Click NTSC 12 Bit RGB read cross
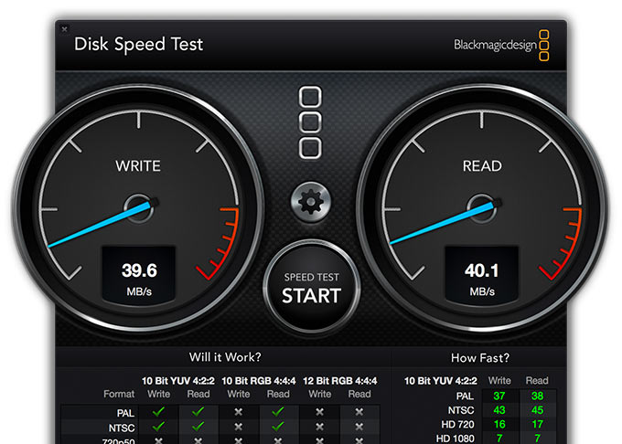This screenshot has height=444, width=622. coord(359,427)
